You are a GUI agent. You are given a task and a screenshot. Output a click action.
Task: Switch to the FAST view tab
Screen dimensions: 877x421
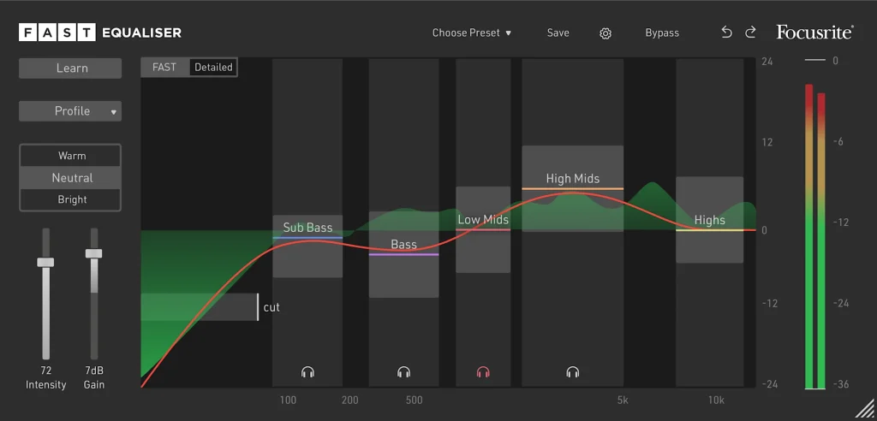(164, 67)
